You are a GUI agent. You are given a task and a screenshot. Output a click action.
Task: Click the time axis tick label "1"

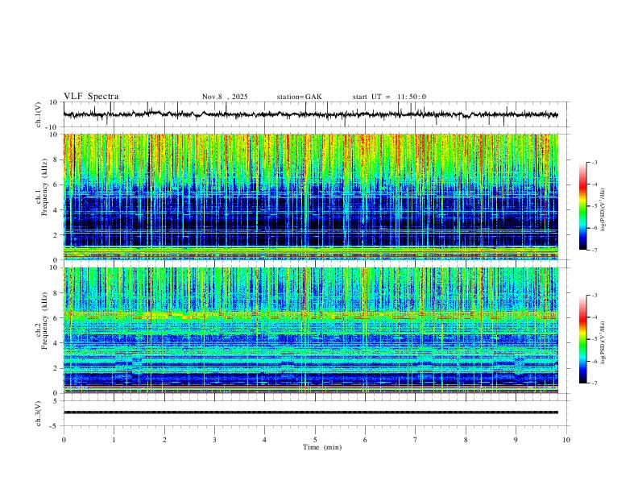pyautogui.click(x=114, y=440)
